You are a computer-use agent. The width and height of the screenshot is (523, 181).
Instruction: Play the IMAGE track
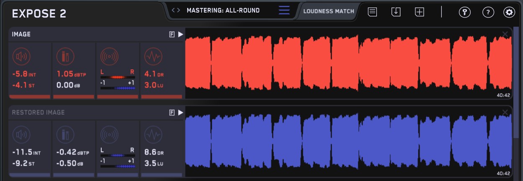pyautogui.click(x=180, y=35)
